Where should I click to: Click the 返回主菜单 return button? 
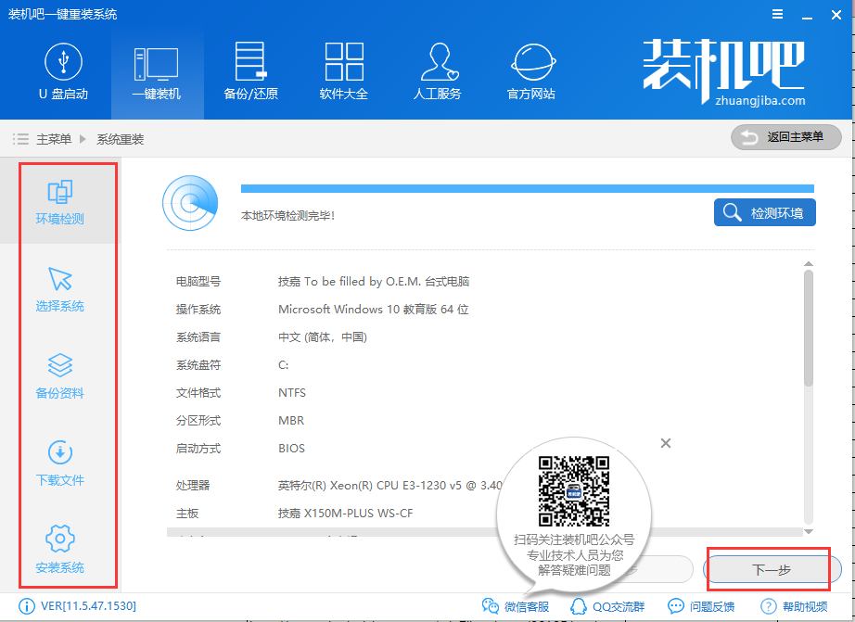click(x=785, y=137)
